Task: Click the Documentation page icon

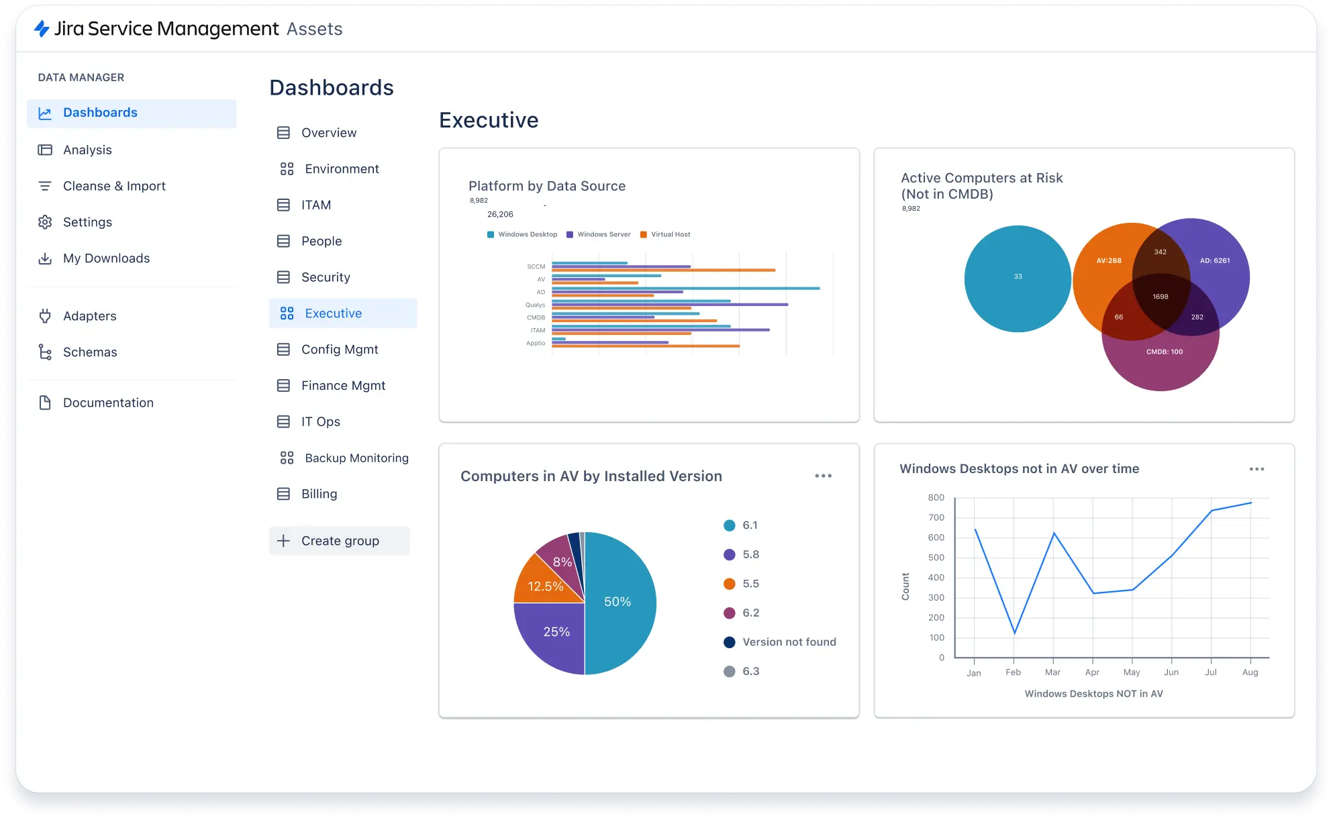Action: coord(45,403)
